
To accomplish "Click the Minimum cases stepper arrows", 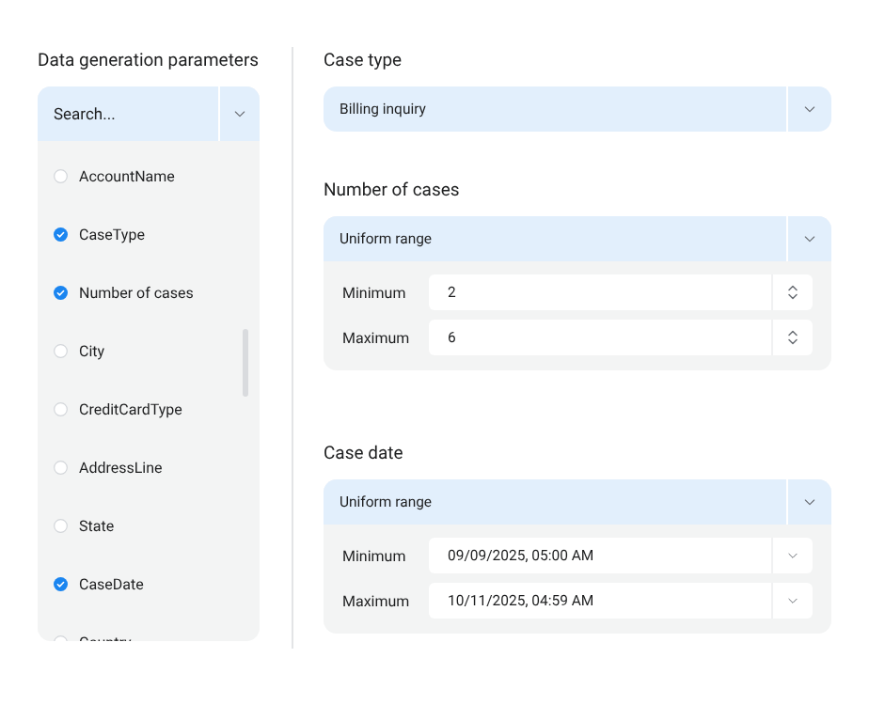I will (793, 292).
